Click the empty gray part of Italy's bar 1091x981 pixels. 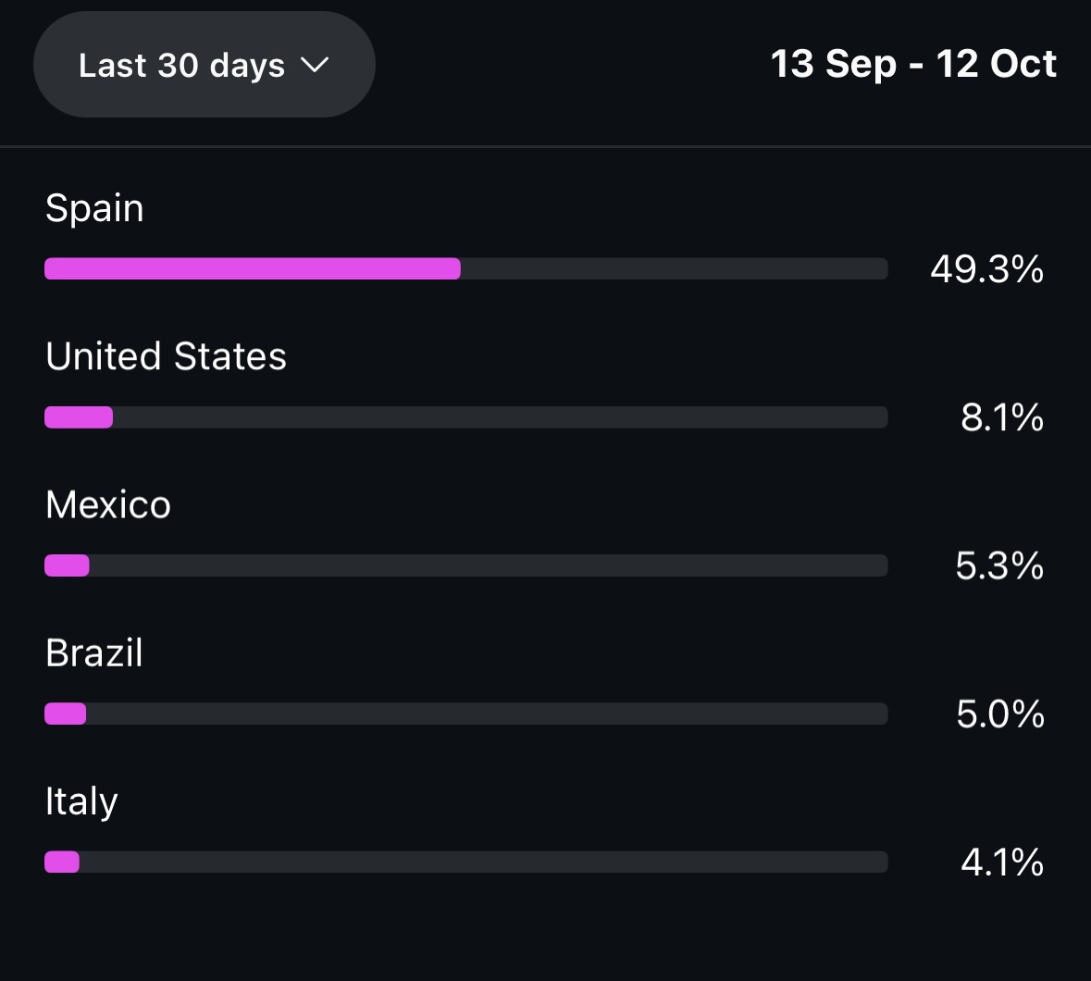pos(483,863)
